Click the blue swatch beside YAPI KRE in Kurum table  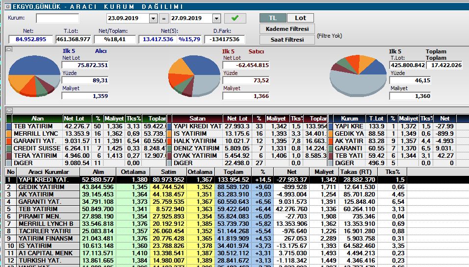(x=331, y=126)
